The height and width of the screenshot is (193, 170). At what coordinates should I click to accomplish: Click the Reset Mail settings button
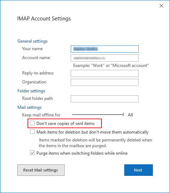pos(41,170)
